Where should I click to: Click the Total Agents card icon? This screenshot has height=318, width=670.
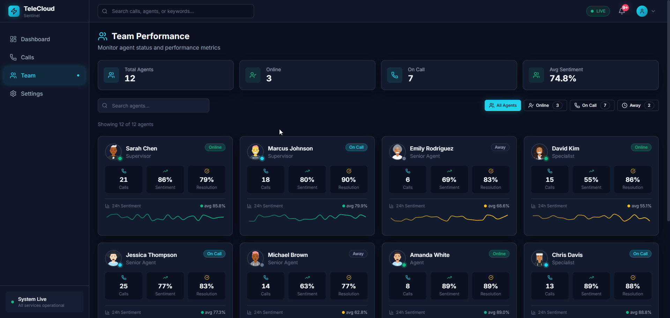click(111, 75)
